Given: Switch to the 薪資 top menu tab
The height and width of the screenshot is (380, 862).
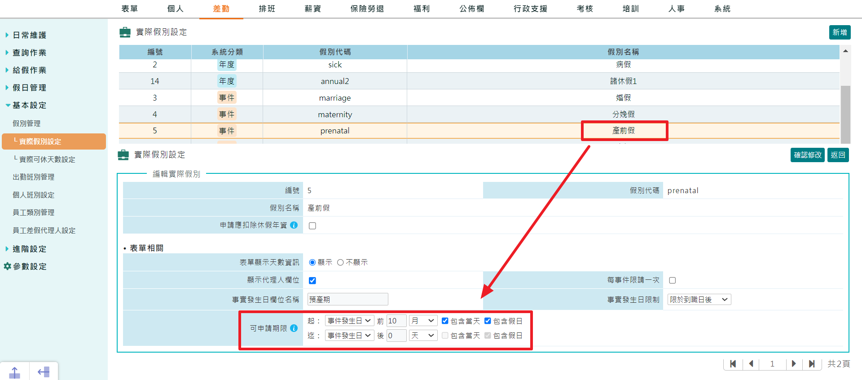Looking at the screenshot, I should coord(312,9).
